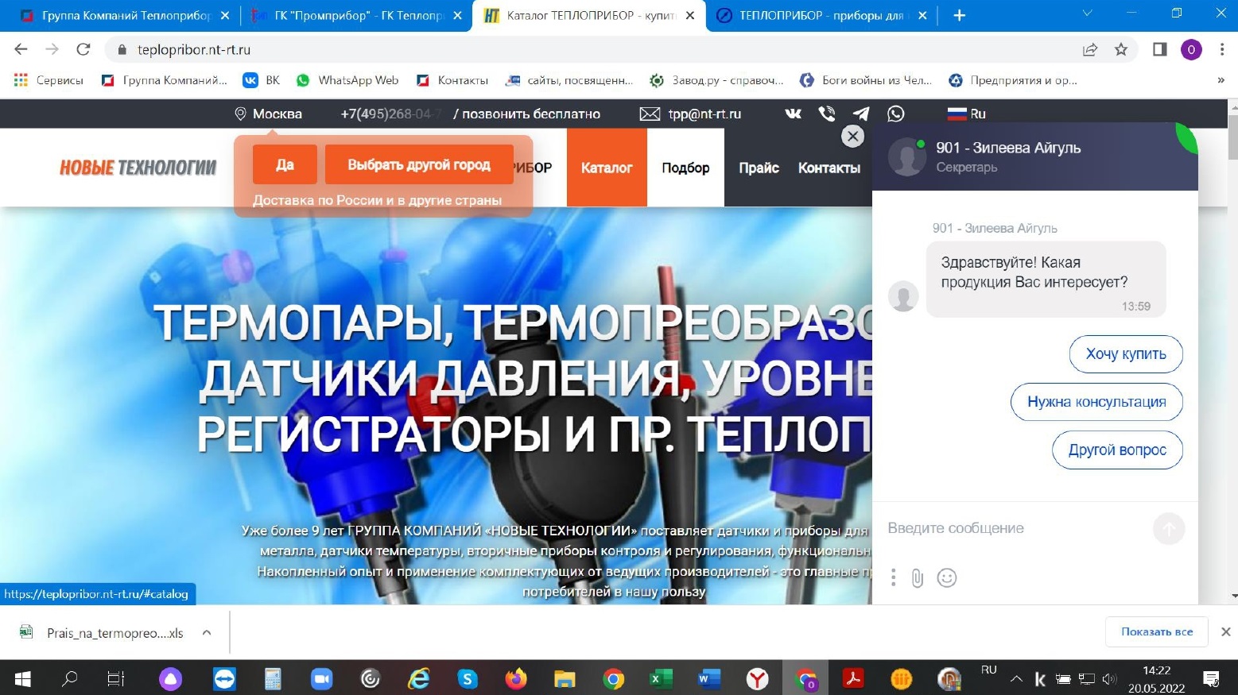Click the phone call icon in header
This screenshot has height=695, width=1238.
827,114
